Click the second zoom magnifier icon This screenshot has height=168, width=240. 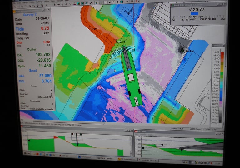tap(34, 6)
